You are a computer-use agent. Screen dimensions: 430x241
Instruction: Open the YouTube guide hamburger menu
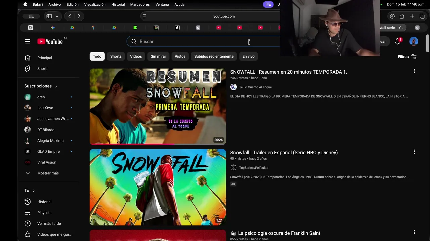pos(28,42)
